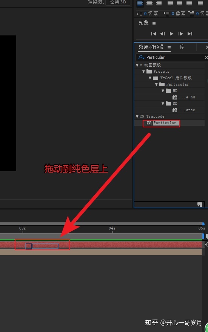Click the first line indent icon
Viewport: 208px width, 332px height.
coord(191,14)
